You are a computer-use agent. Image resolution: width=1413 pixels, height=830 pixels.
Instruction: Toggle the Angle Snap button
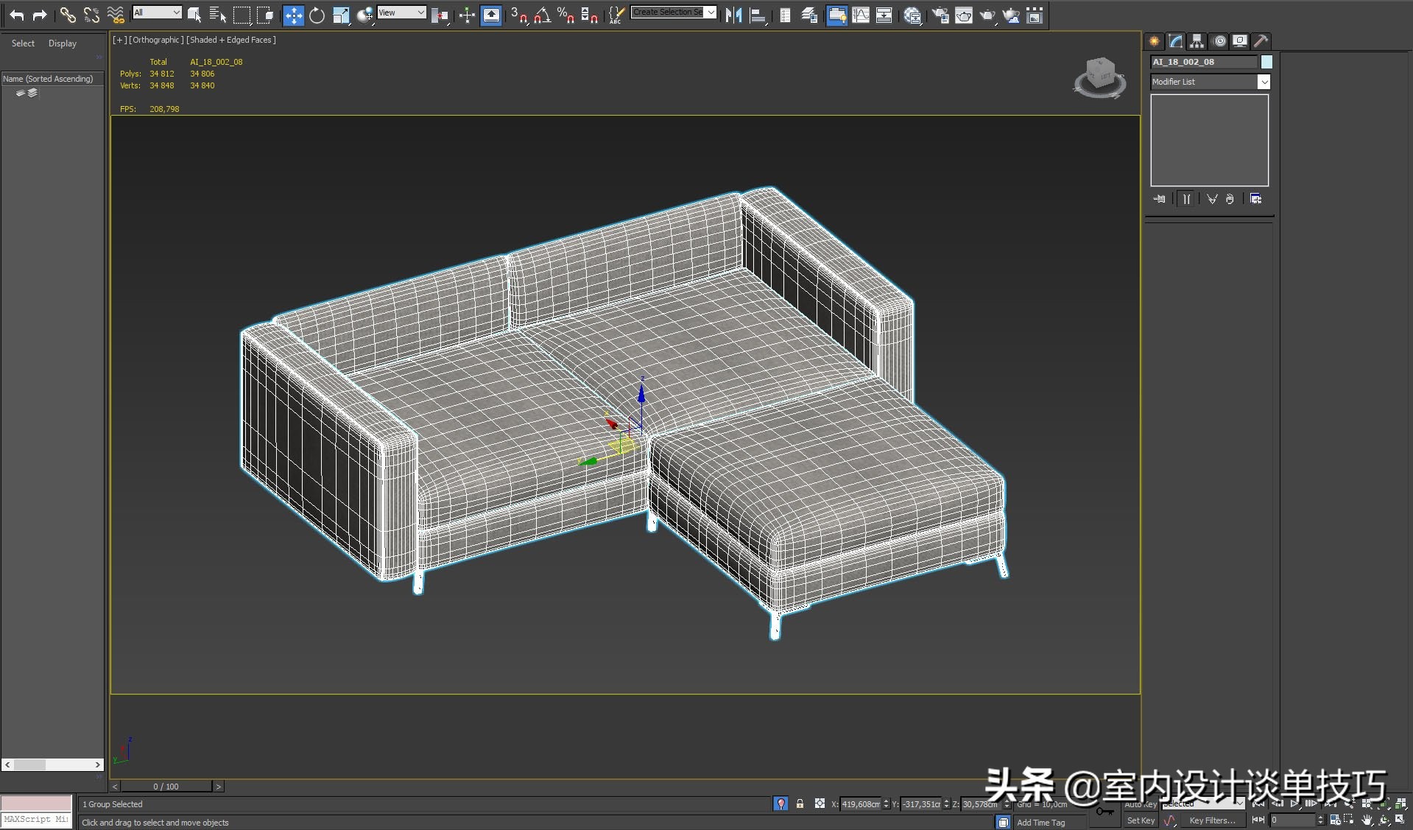coord(542,15)
